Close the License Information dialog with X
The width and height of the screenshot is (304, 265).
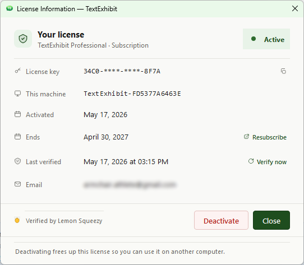click(x=295, y=8)
